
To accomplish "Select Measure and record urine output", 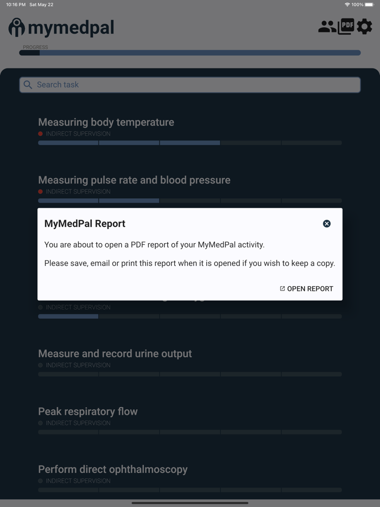I will pyautogui.click(x=115, y=353).
